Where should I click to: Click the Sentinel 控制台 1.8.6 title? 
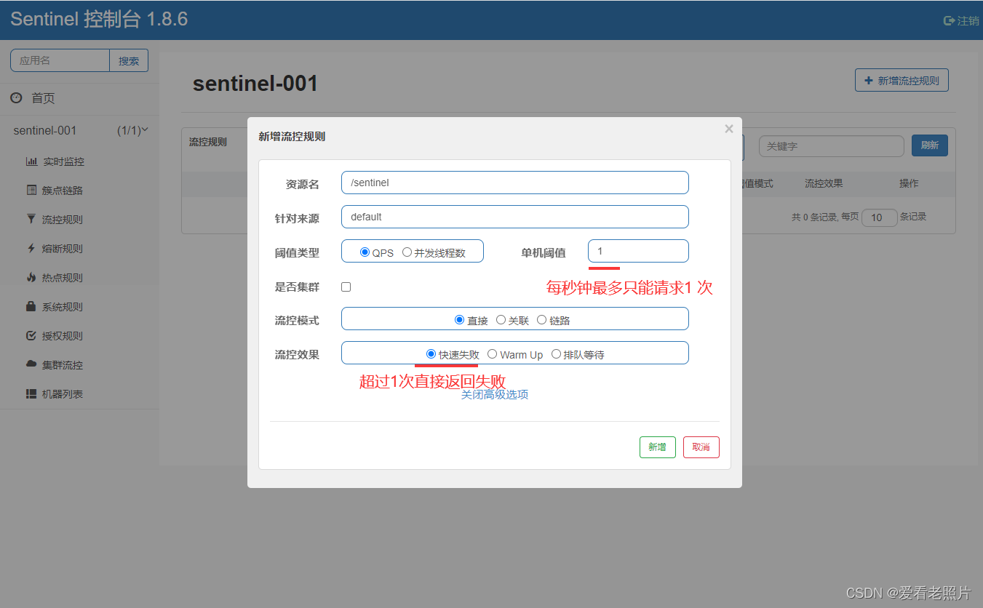pyautogui.click(x=99, y=20)
